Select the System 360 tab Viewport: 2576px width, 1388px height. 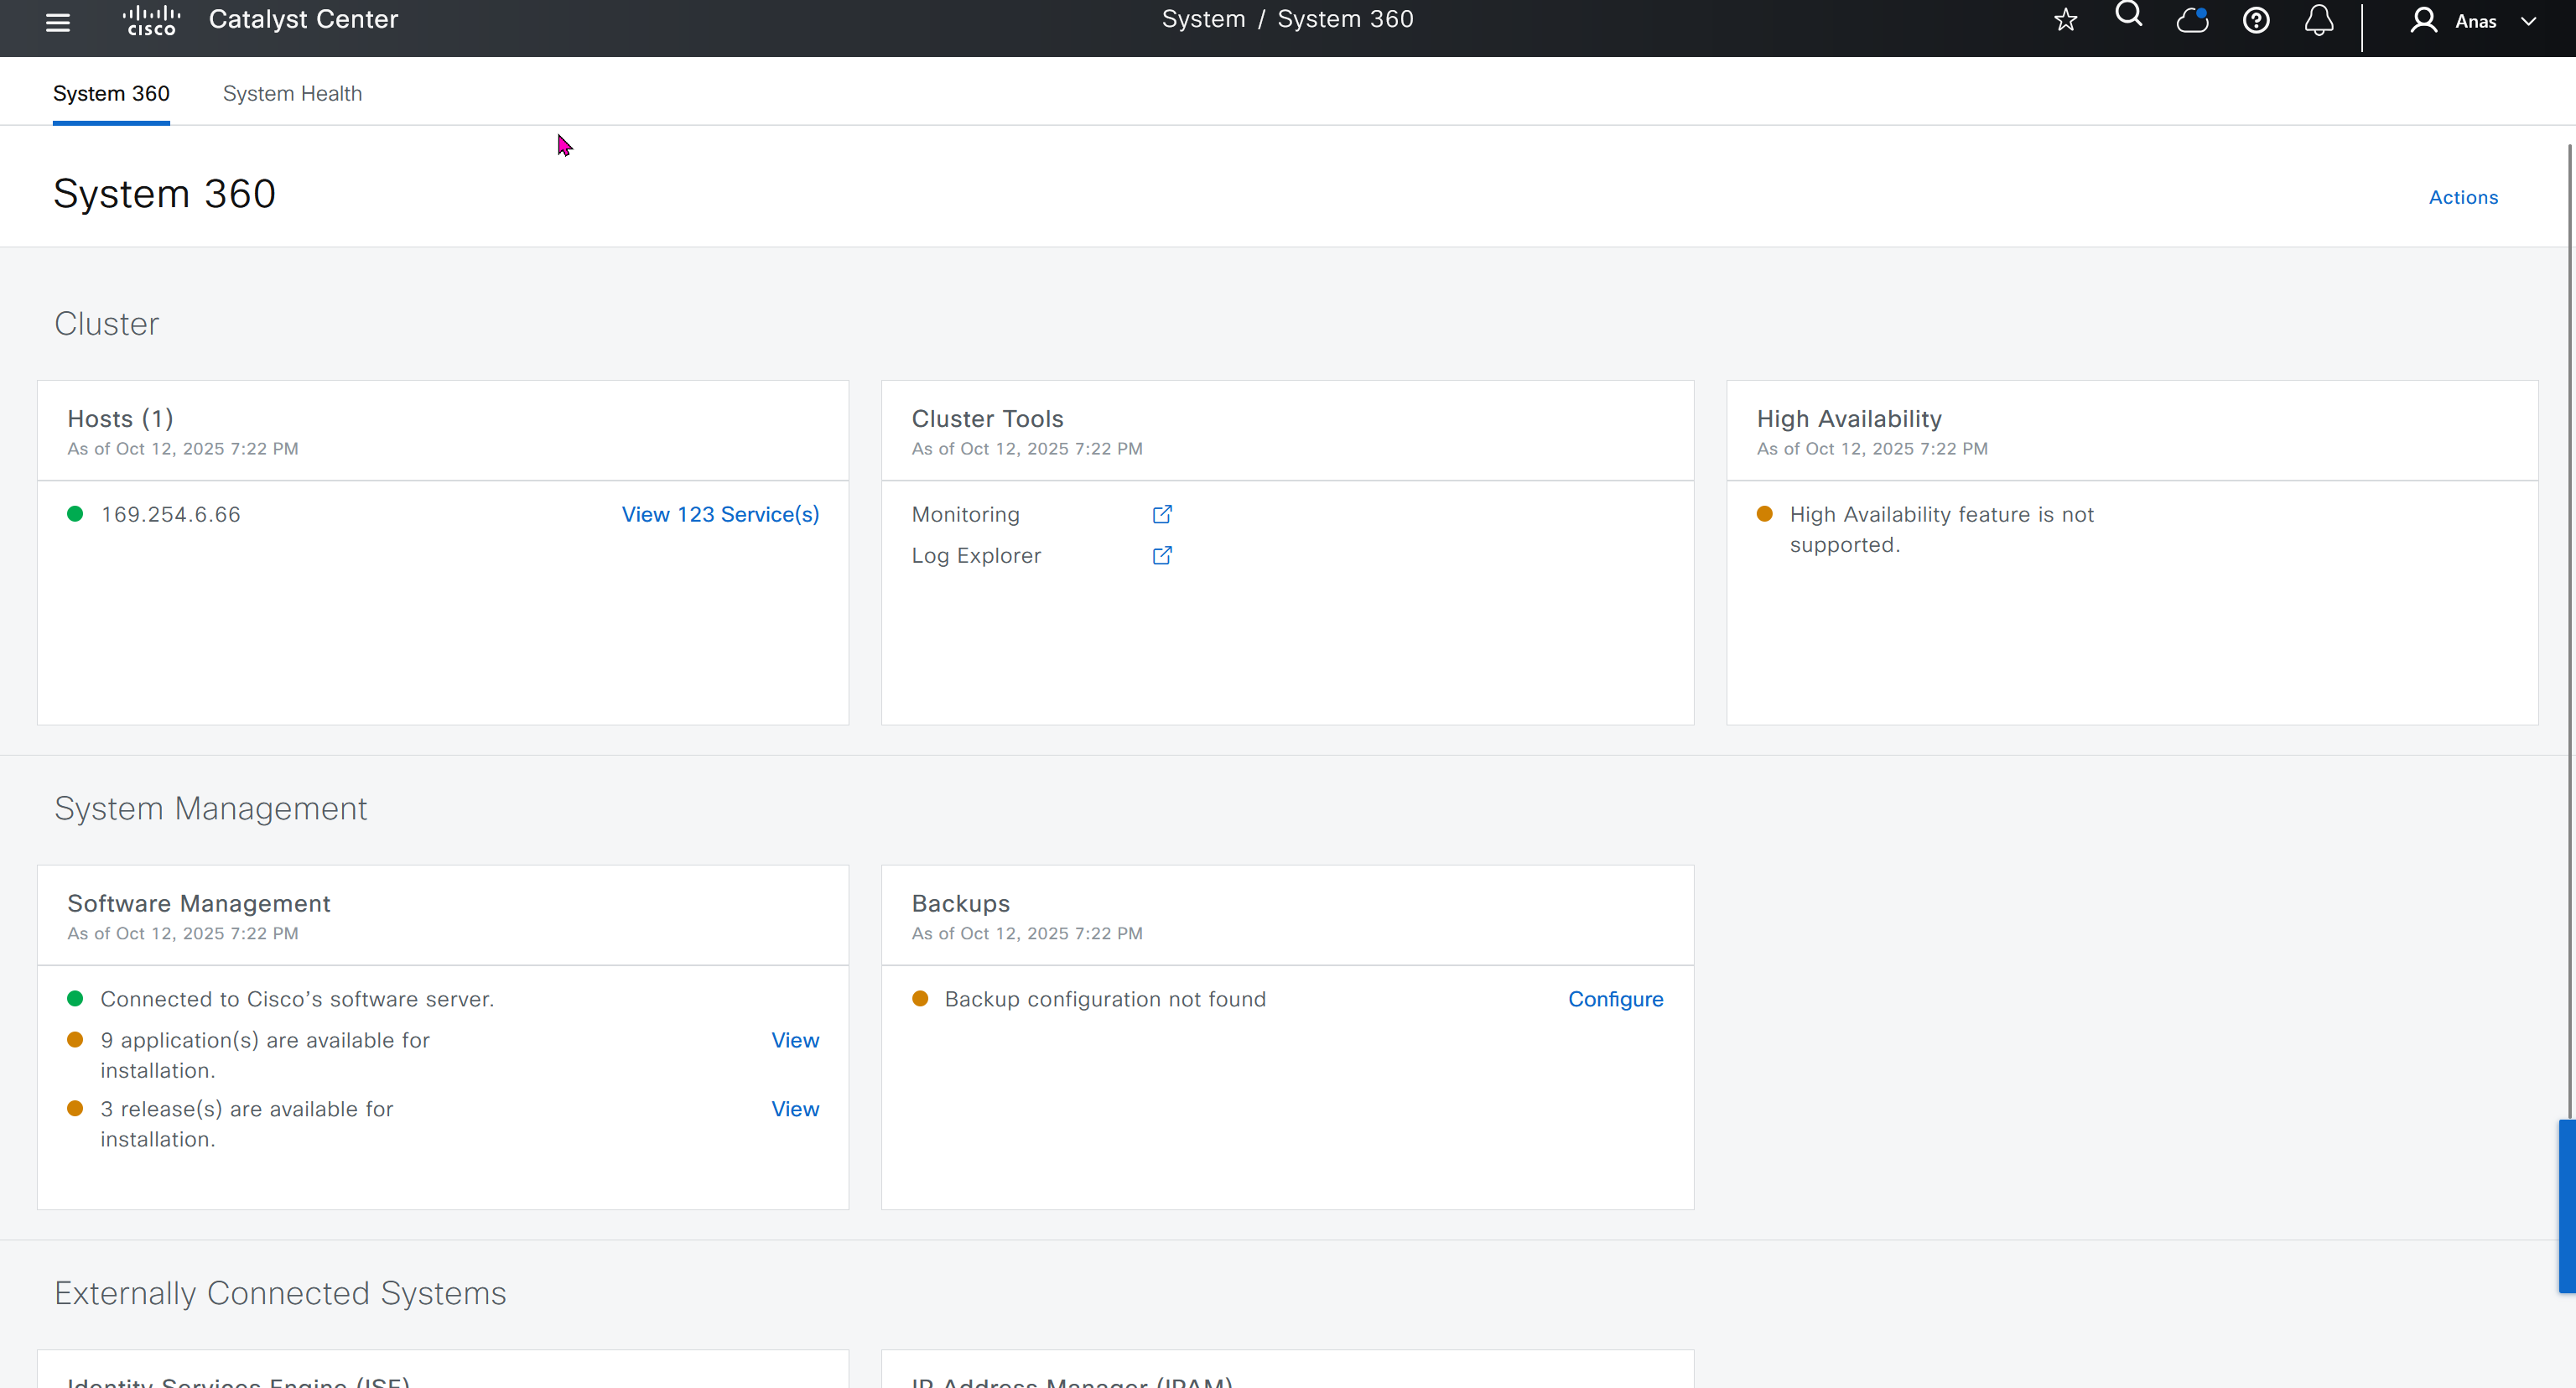point(111,93)
